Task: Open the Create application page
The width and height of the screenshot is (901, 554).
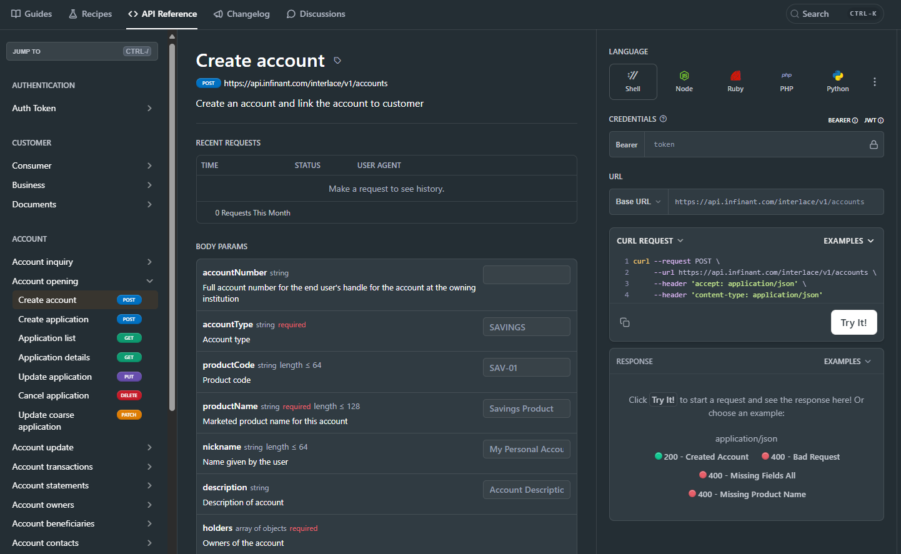Action: (x=53, y=319)
